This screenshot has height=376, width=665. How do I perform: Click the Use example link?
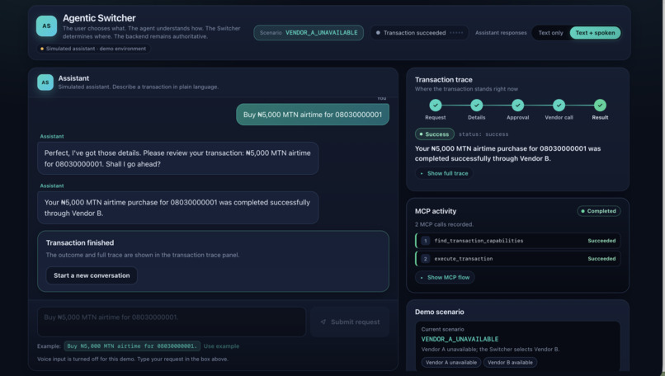coord(221,346)
